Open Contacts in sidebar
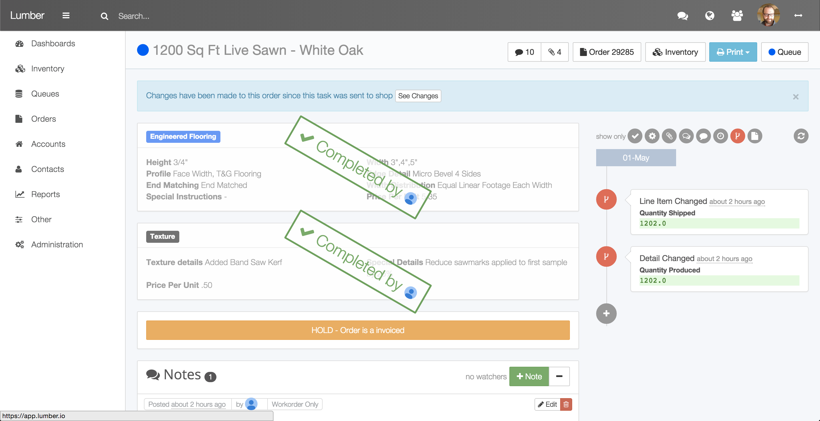The width and height of the screenshot is (820, 421). point(47,169)
